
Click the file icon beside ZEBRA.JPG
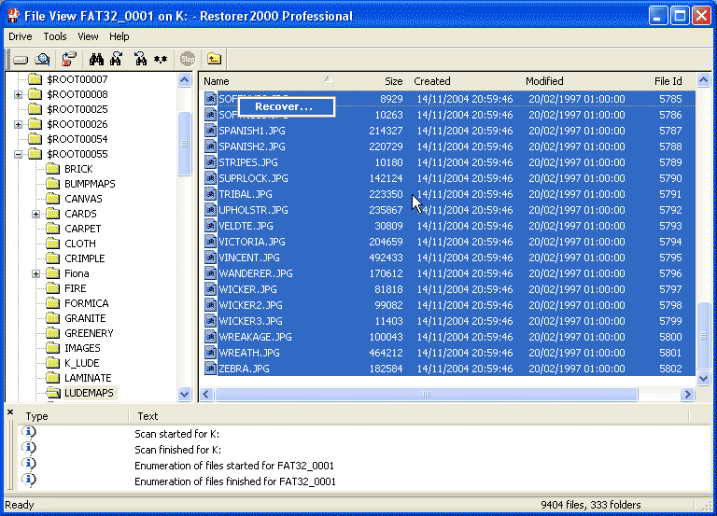(210, 369)
